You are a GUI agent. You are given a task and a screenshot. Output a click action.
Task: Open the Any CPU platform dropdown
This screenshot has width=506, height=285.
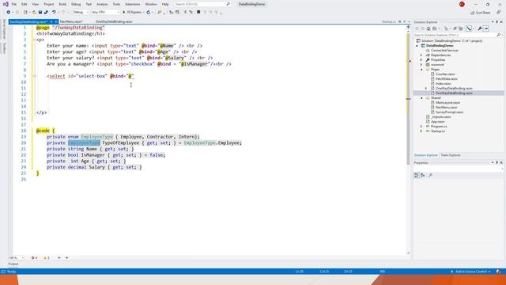point(105,13)
